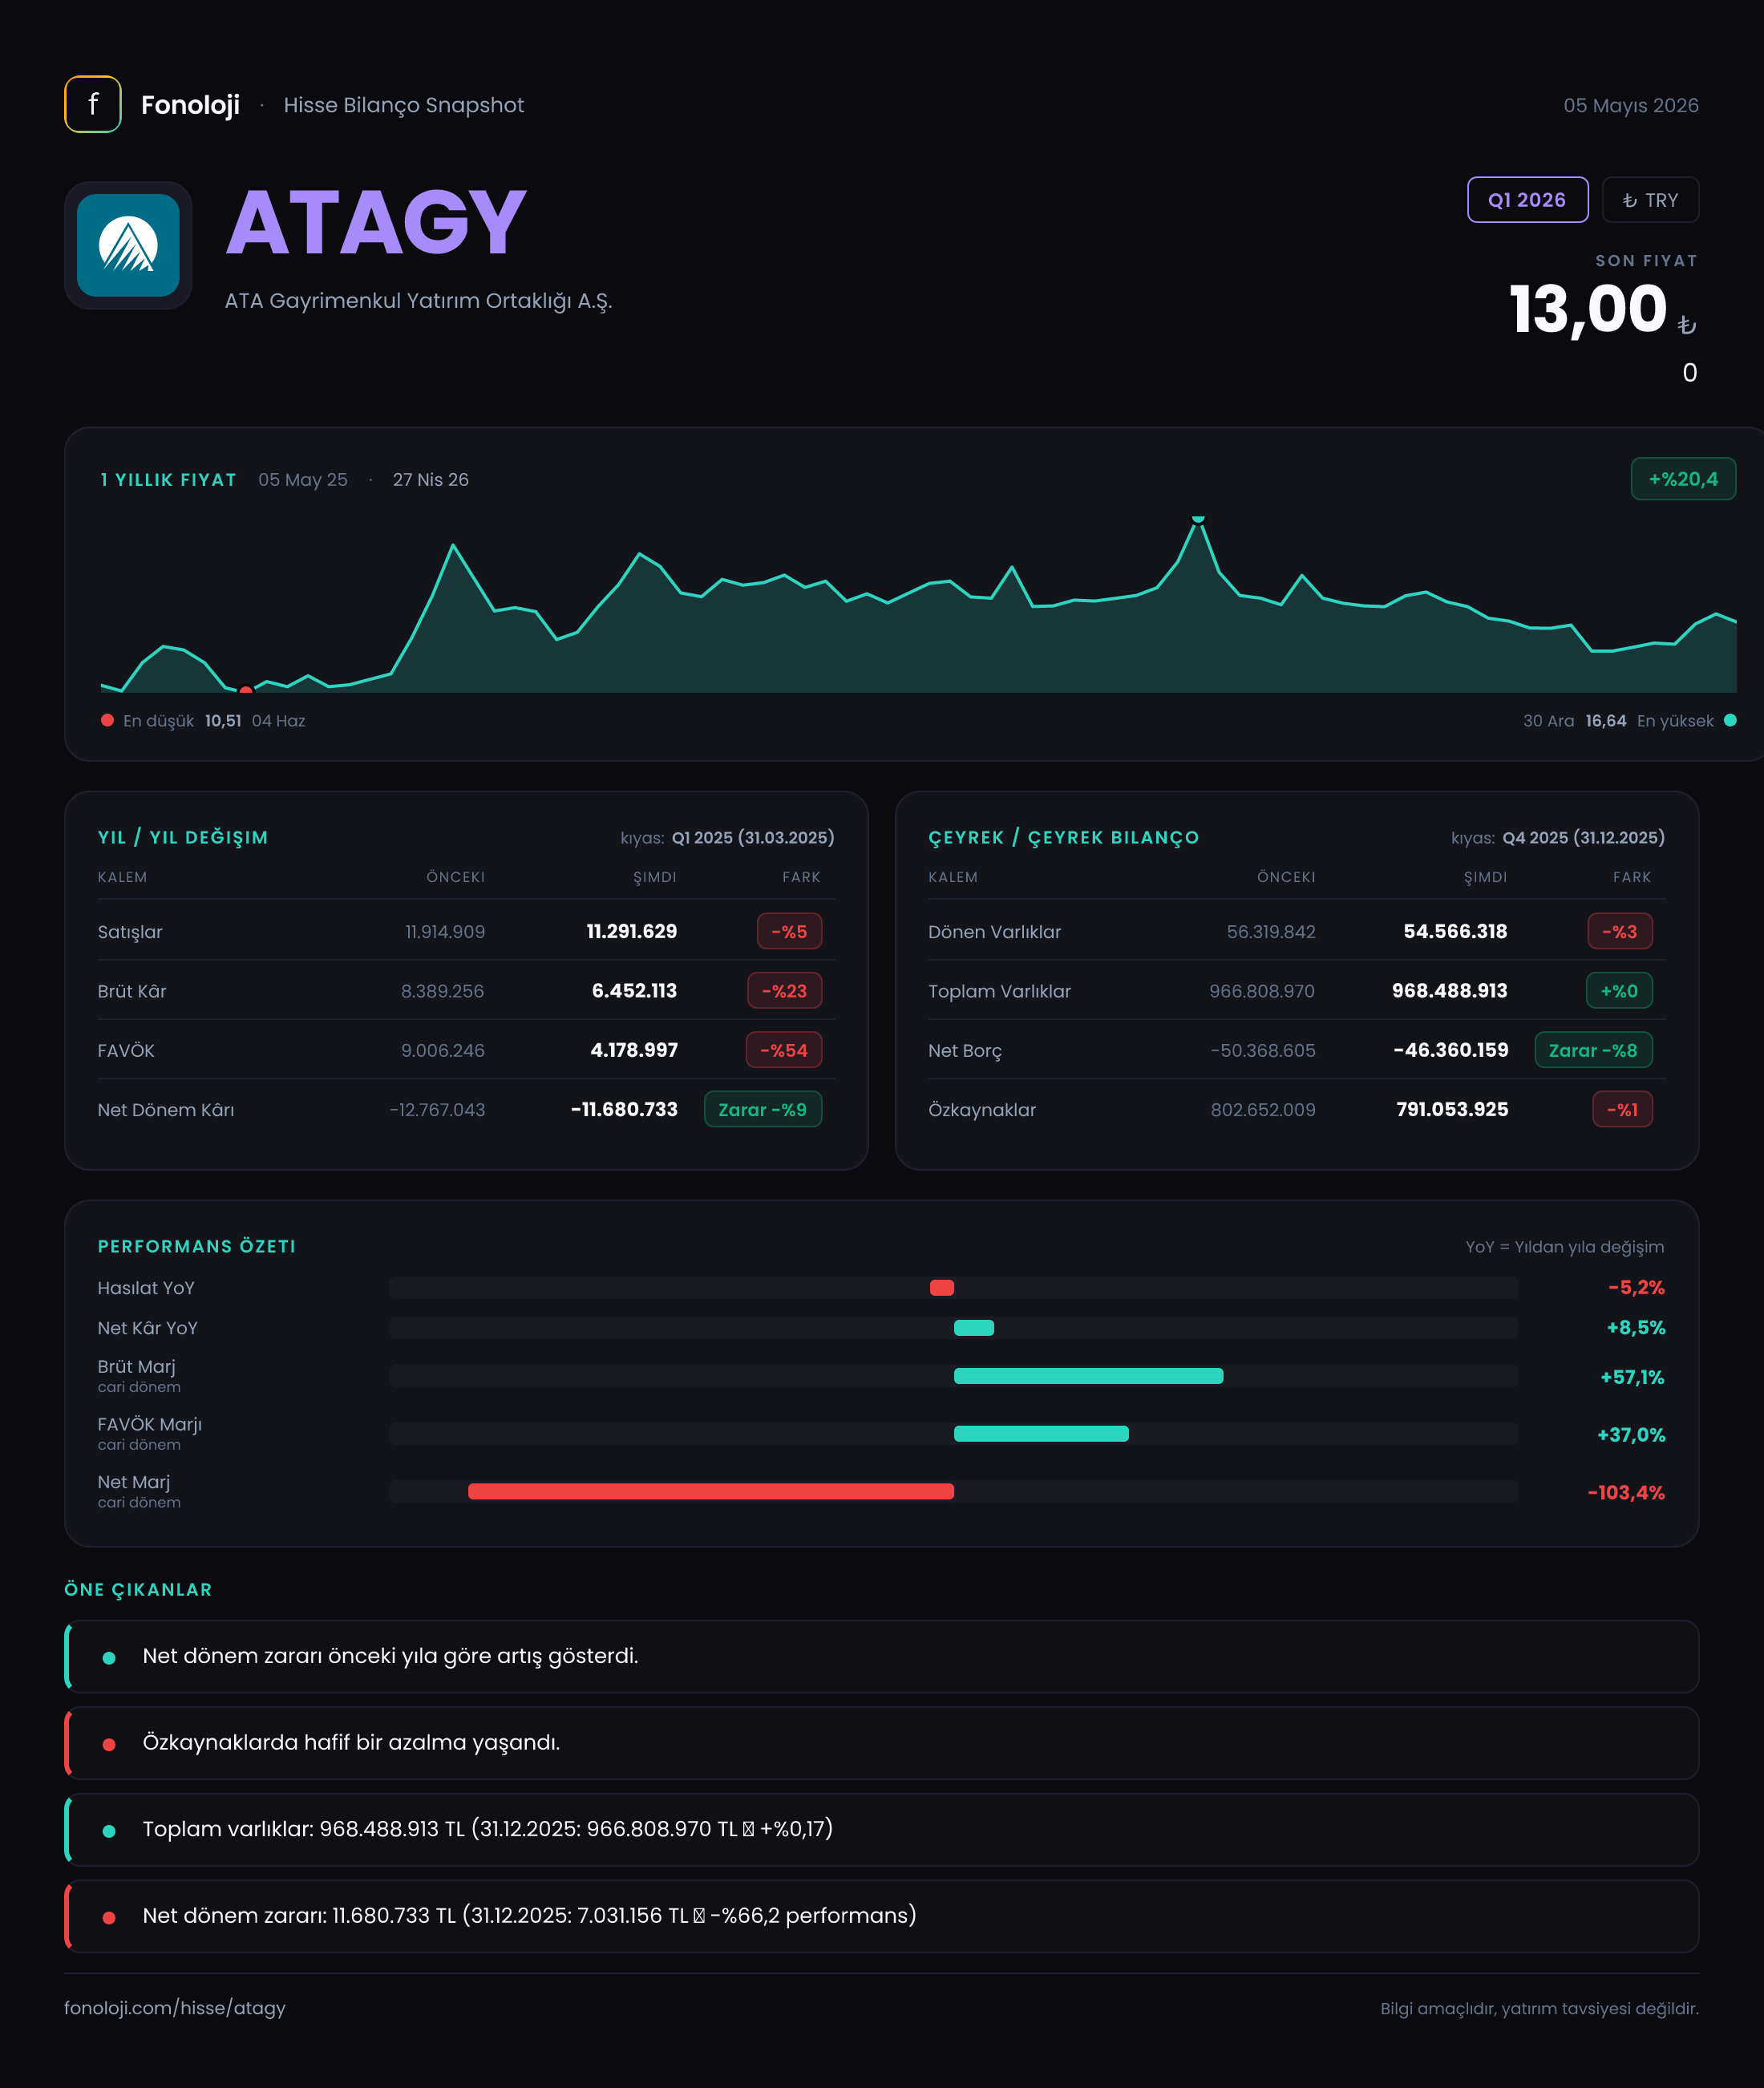Click the 1 YILLIK FİYAT label
Viewport: 1764px width, 2088px height.
pyautogui.click(x=168, y=479)
